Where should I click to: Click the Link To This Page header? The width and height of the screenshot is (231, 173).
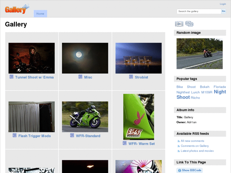point(200,162)
